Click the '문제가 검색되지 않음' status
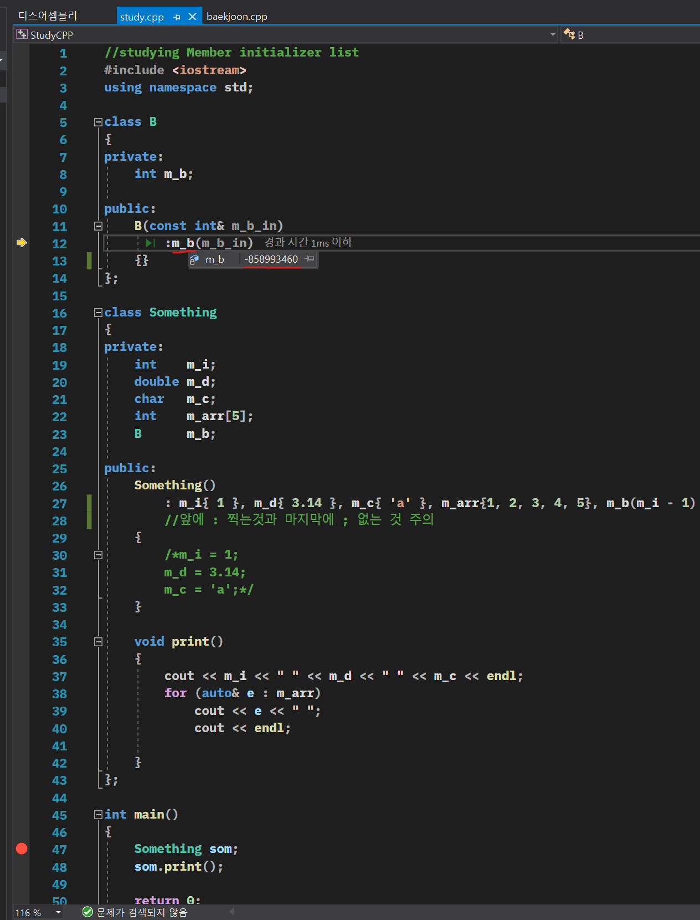 point(142,912)
